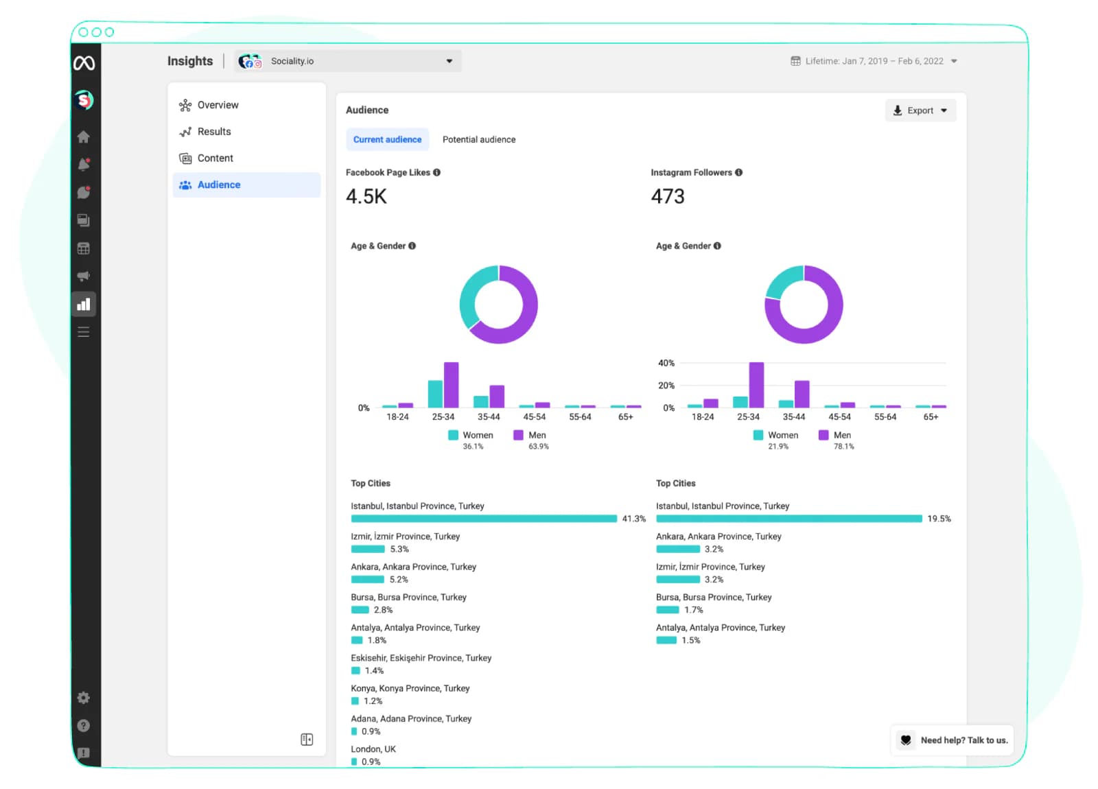Open the Ads megaphone icon
Screen dimensions: 1098x789
(84, 276)
